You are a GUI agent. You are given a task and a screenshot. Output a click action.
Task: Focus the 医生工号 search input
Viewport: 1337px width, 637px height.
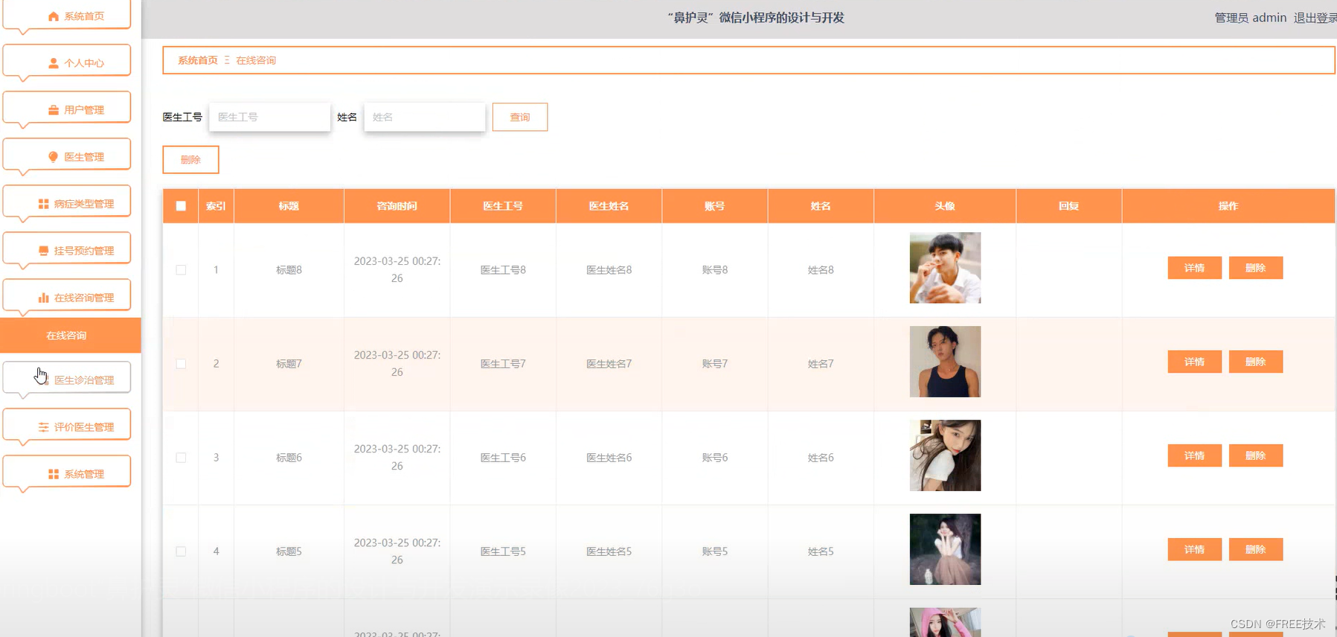click(x=269, y=117)
